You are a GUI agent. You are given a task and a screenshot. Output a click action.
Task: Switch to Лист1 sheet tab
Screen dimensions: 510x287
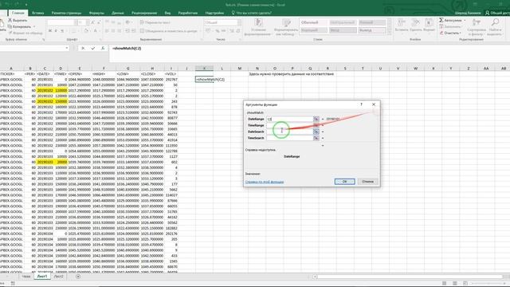[x=42, y=277]
